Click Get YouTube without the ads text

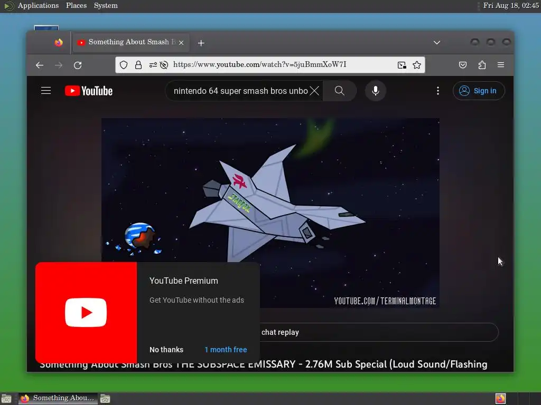pyautogui.click(x=197, y=300)
